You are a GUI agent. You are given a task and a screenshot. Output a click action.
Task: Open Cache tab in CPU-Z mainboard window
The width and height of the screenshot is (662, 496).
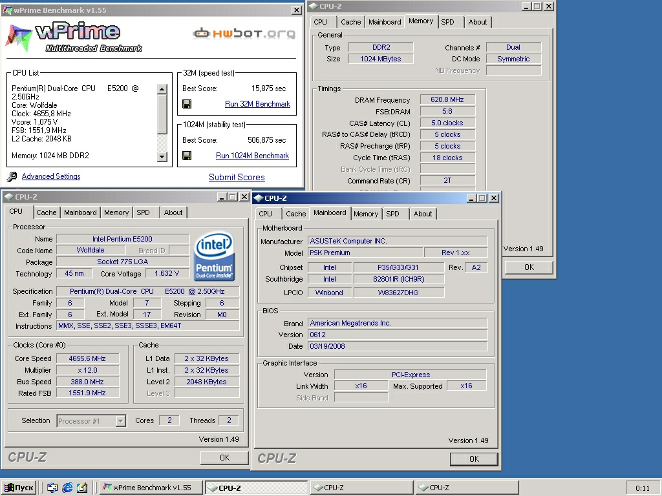pos(296,214)
